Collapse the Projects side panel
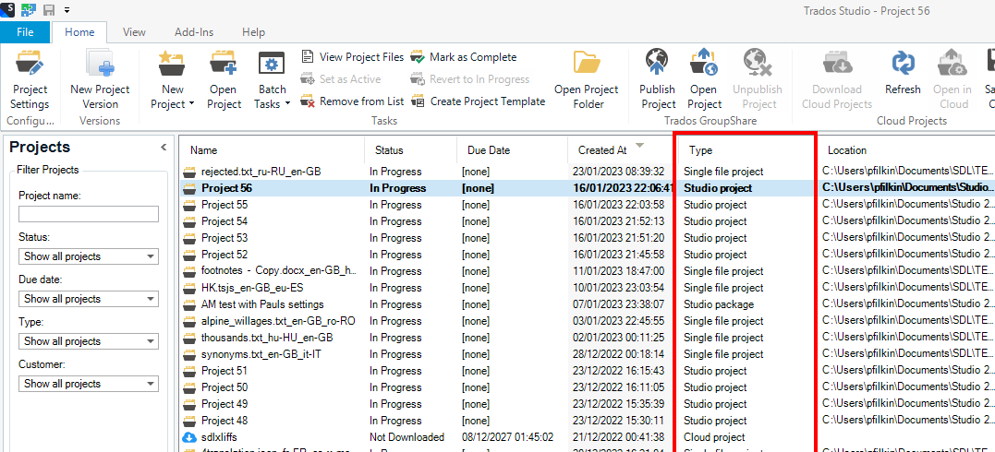This screenshot has height=452, width=995. click(x=164, y=147)
